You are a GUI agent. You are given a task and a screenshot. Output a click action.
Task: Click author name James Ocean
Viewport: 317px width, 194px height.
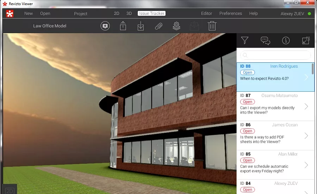(285, 125)
